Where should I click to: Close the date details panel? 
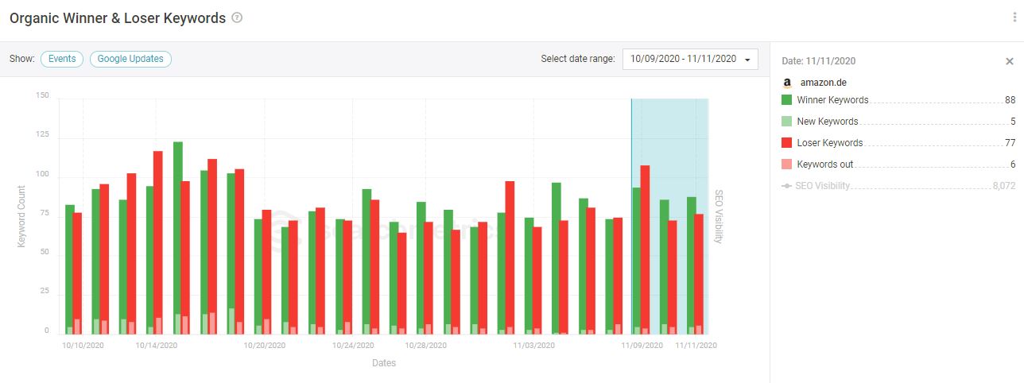tap(1010, 61)
